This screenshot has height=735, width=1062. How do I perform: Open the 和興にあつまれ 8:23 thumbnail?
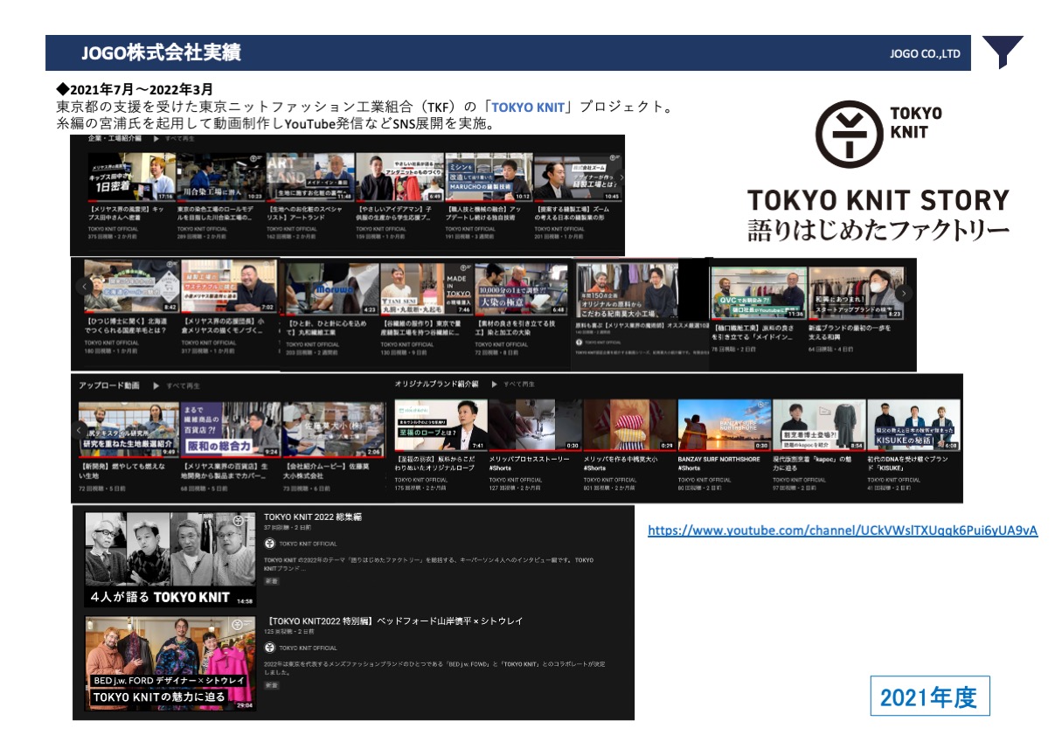pyautogui.click(x=855, y=294)
